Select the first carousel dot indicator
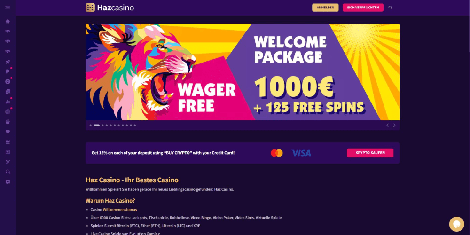 [91, 125]
